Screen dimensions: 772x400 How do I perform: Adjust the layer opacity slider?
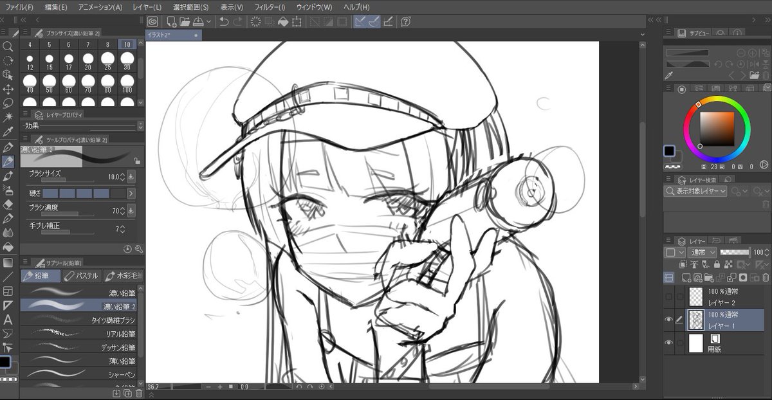735,252
